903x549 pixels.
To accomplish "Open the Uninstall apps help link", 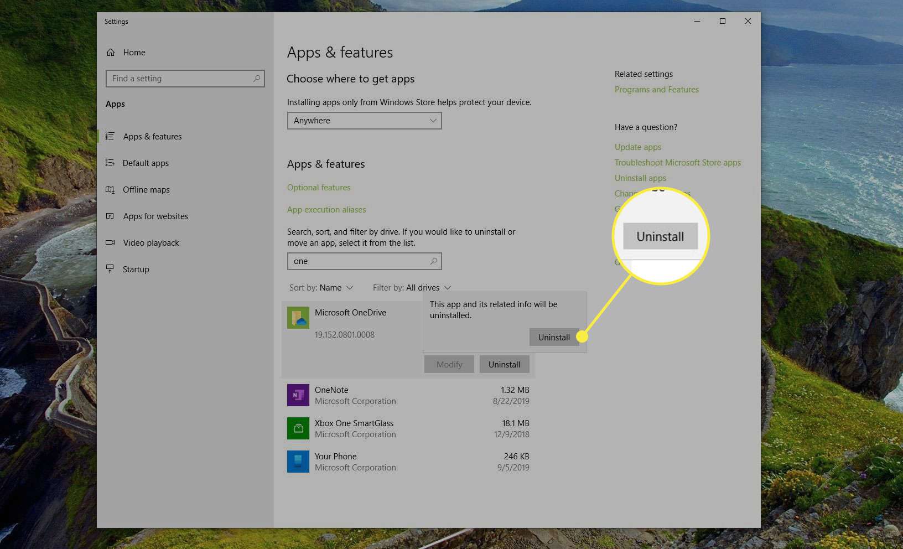I will coord(640,178).
